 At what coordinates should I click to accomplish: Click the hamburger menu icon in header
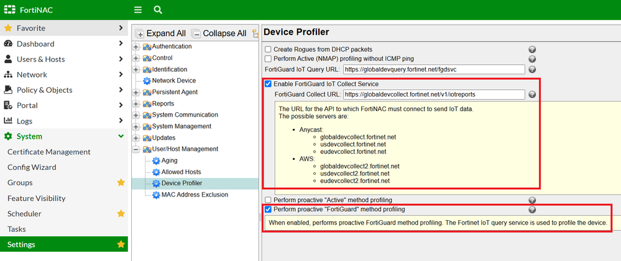point(138,10)
